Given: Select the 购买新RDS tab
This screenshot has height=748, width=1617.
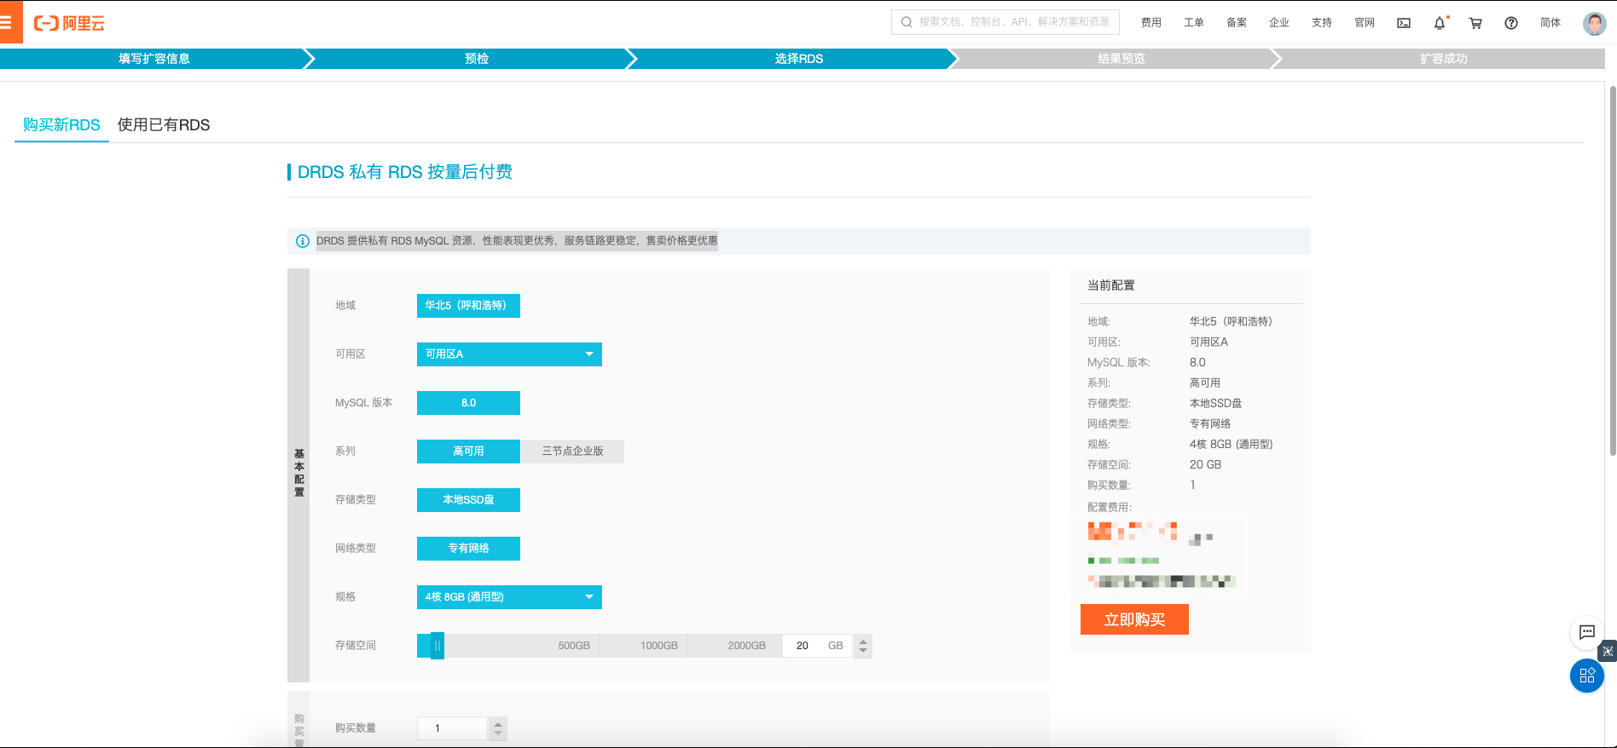Looking at the screenshot, I should pyautogui.click(x=61, y=125).
